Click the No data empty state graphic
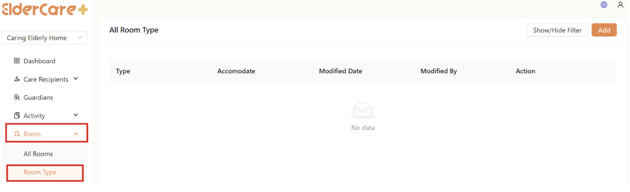 (363, 110)
